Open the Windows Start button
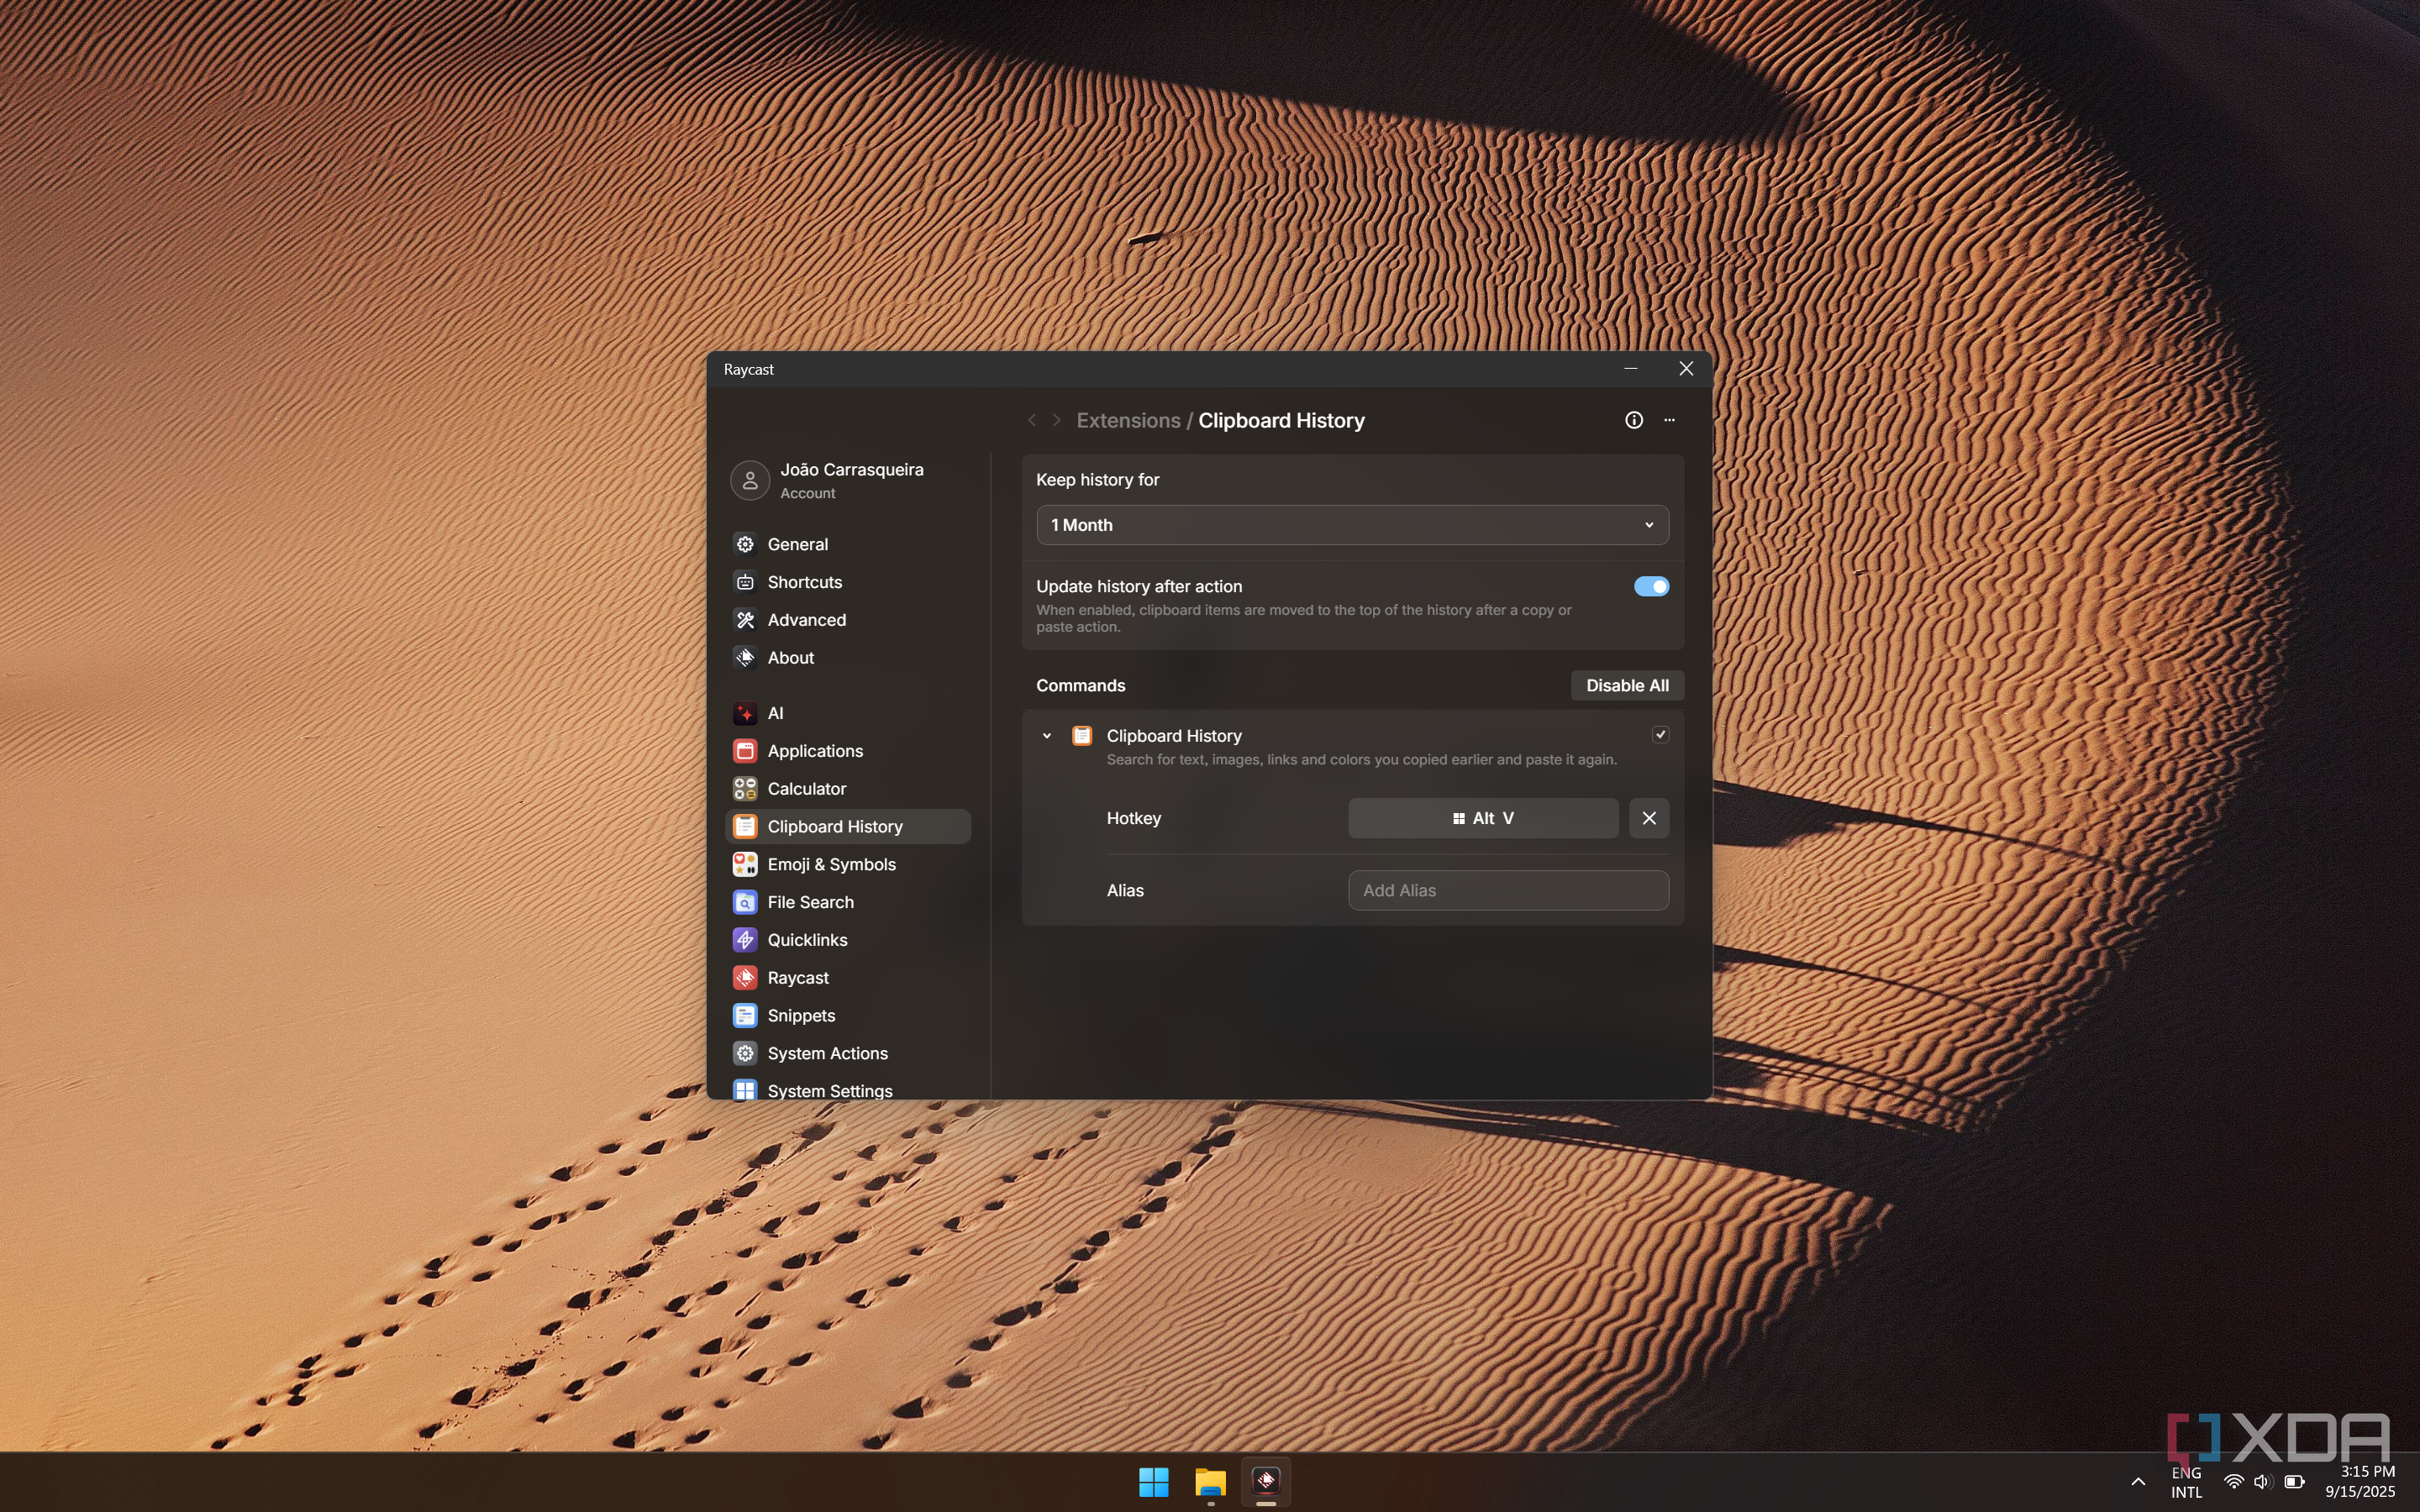The height and width of the screenshot is (1512, 2420). click(x=1153, y=1482)
